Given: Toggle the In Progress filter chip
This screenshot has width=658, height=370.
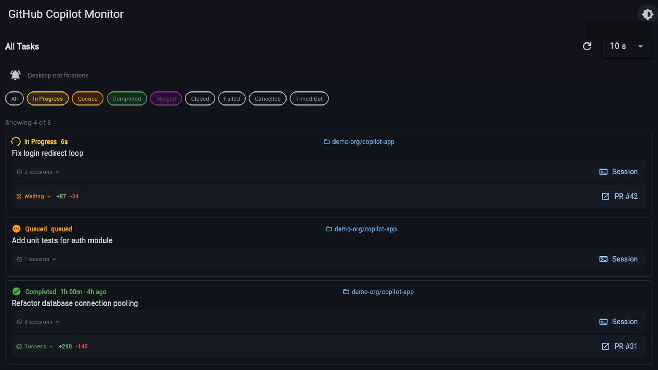Looking at the screenshot, I should (x=48, y=99).
